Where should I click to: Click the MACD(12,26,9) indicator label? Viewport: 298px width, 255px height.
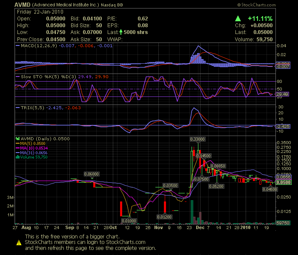point(39,46)
